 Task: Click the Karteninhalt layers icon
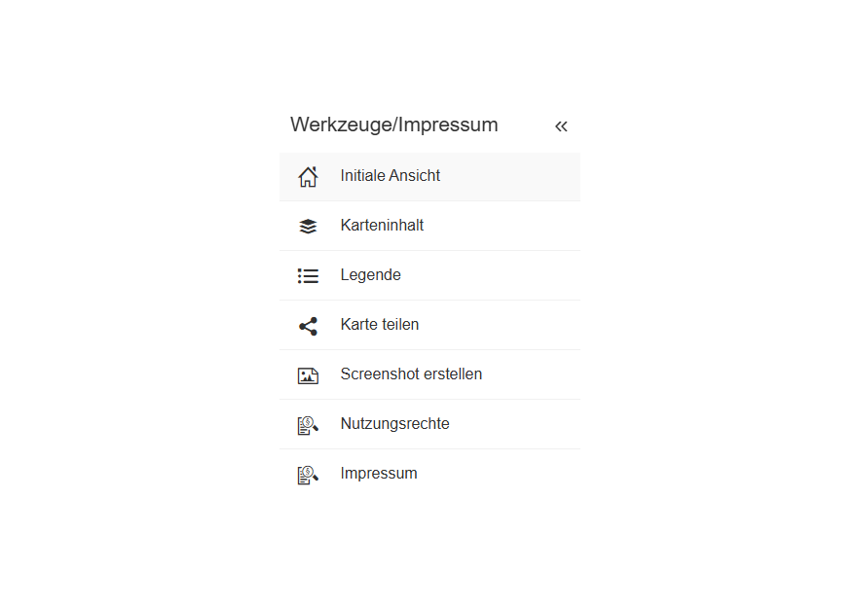(x=308, y=226)
